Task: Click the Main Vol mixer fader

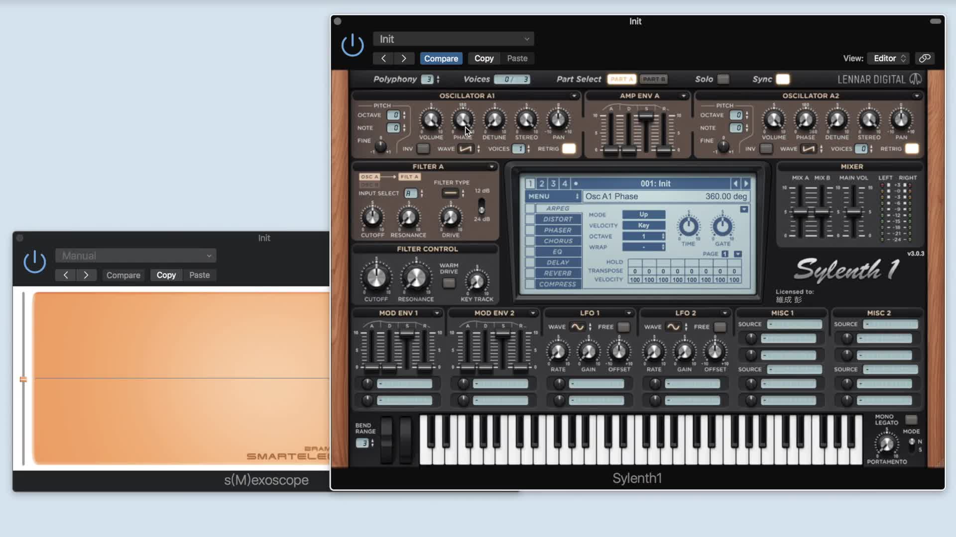Action: point(853,212)
